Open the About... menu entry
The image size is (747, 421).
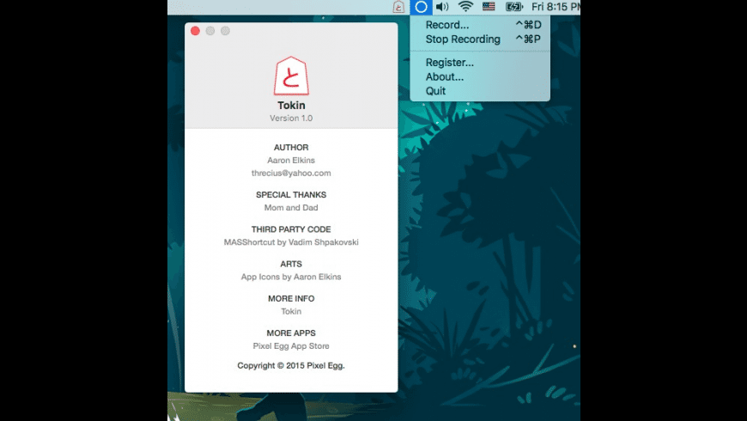480,76
